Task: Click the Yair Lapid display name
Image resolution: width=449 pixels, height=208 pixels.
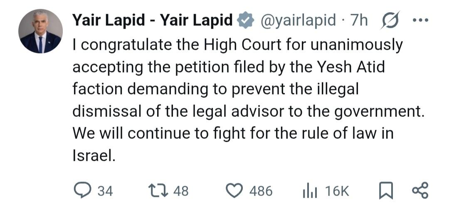Action: point(152,20)
